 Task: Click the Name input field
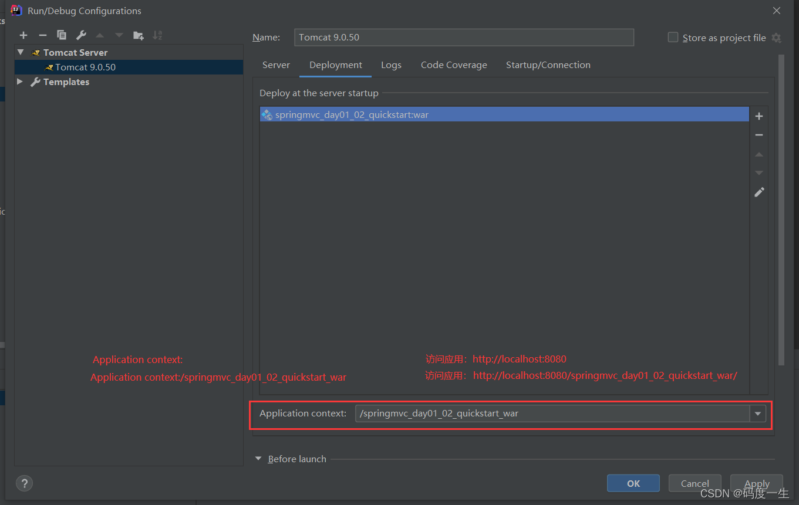coord(464,37)
